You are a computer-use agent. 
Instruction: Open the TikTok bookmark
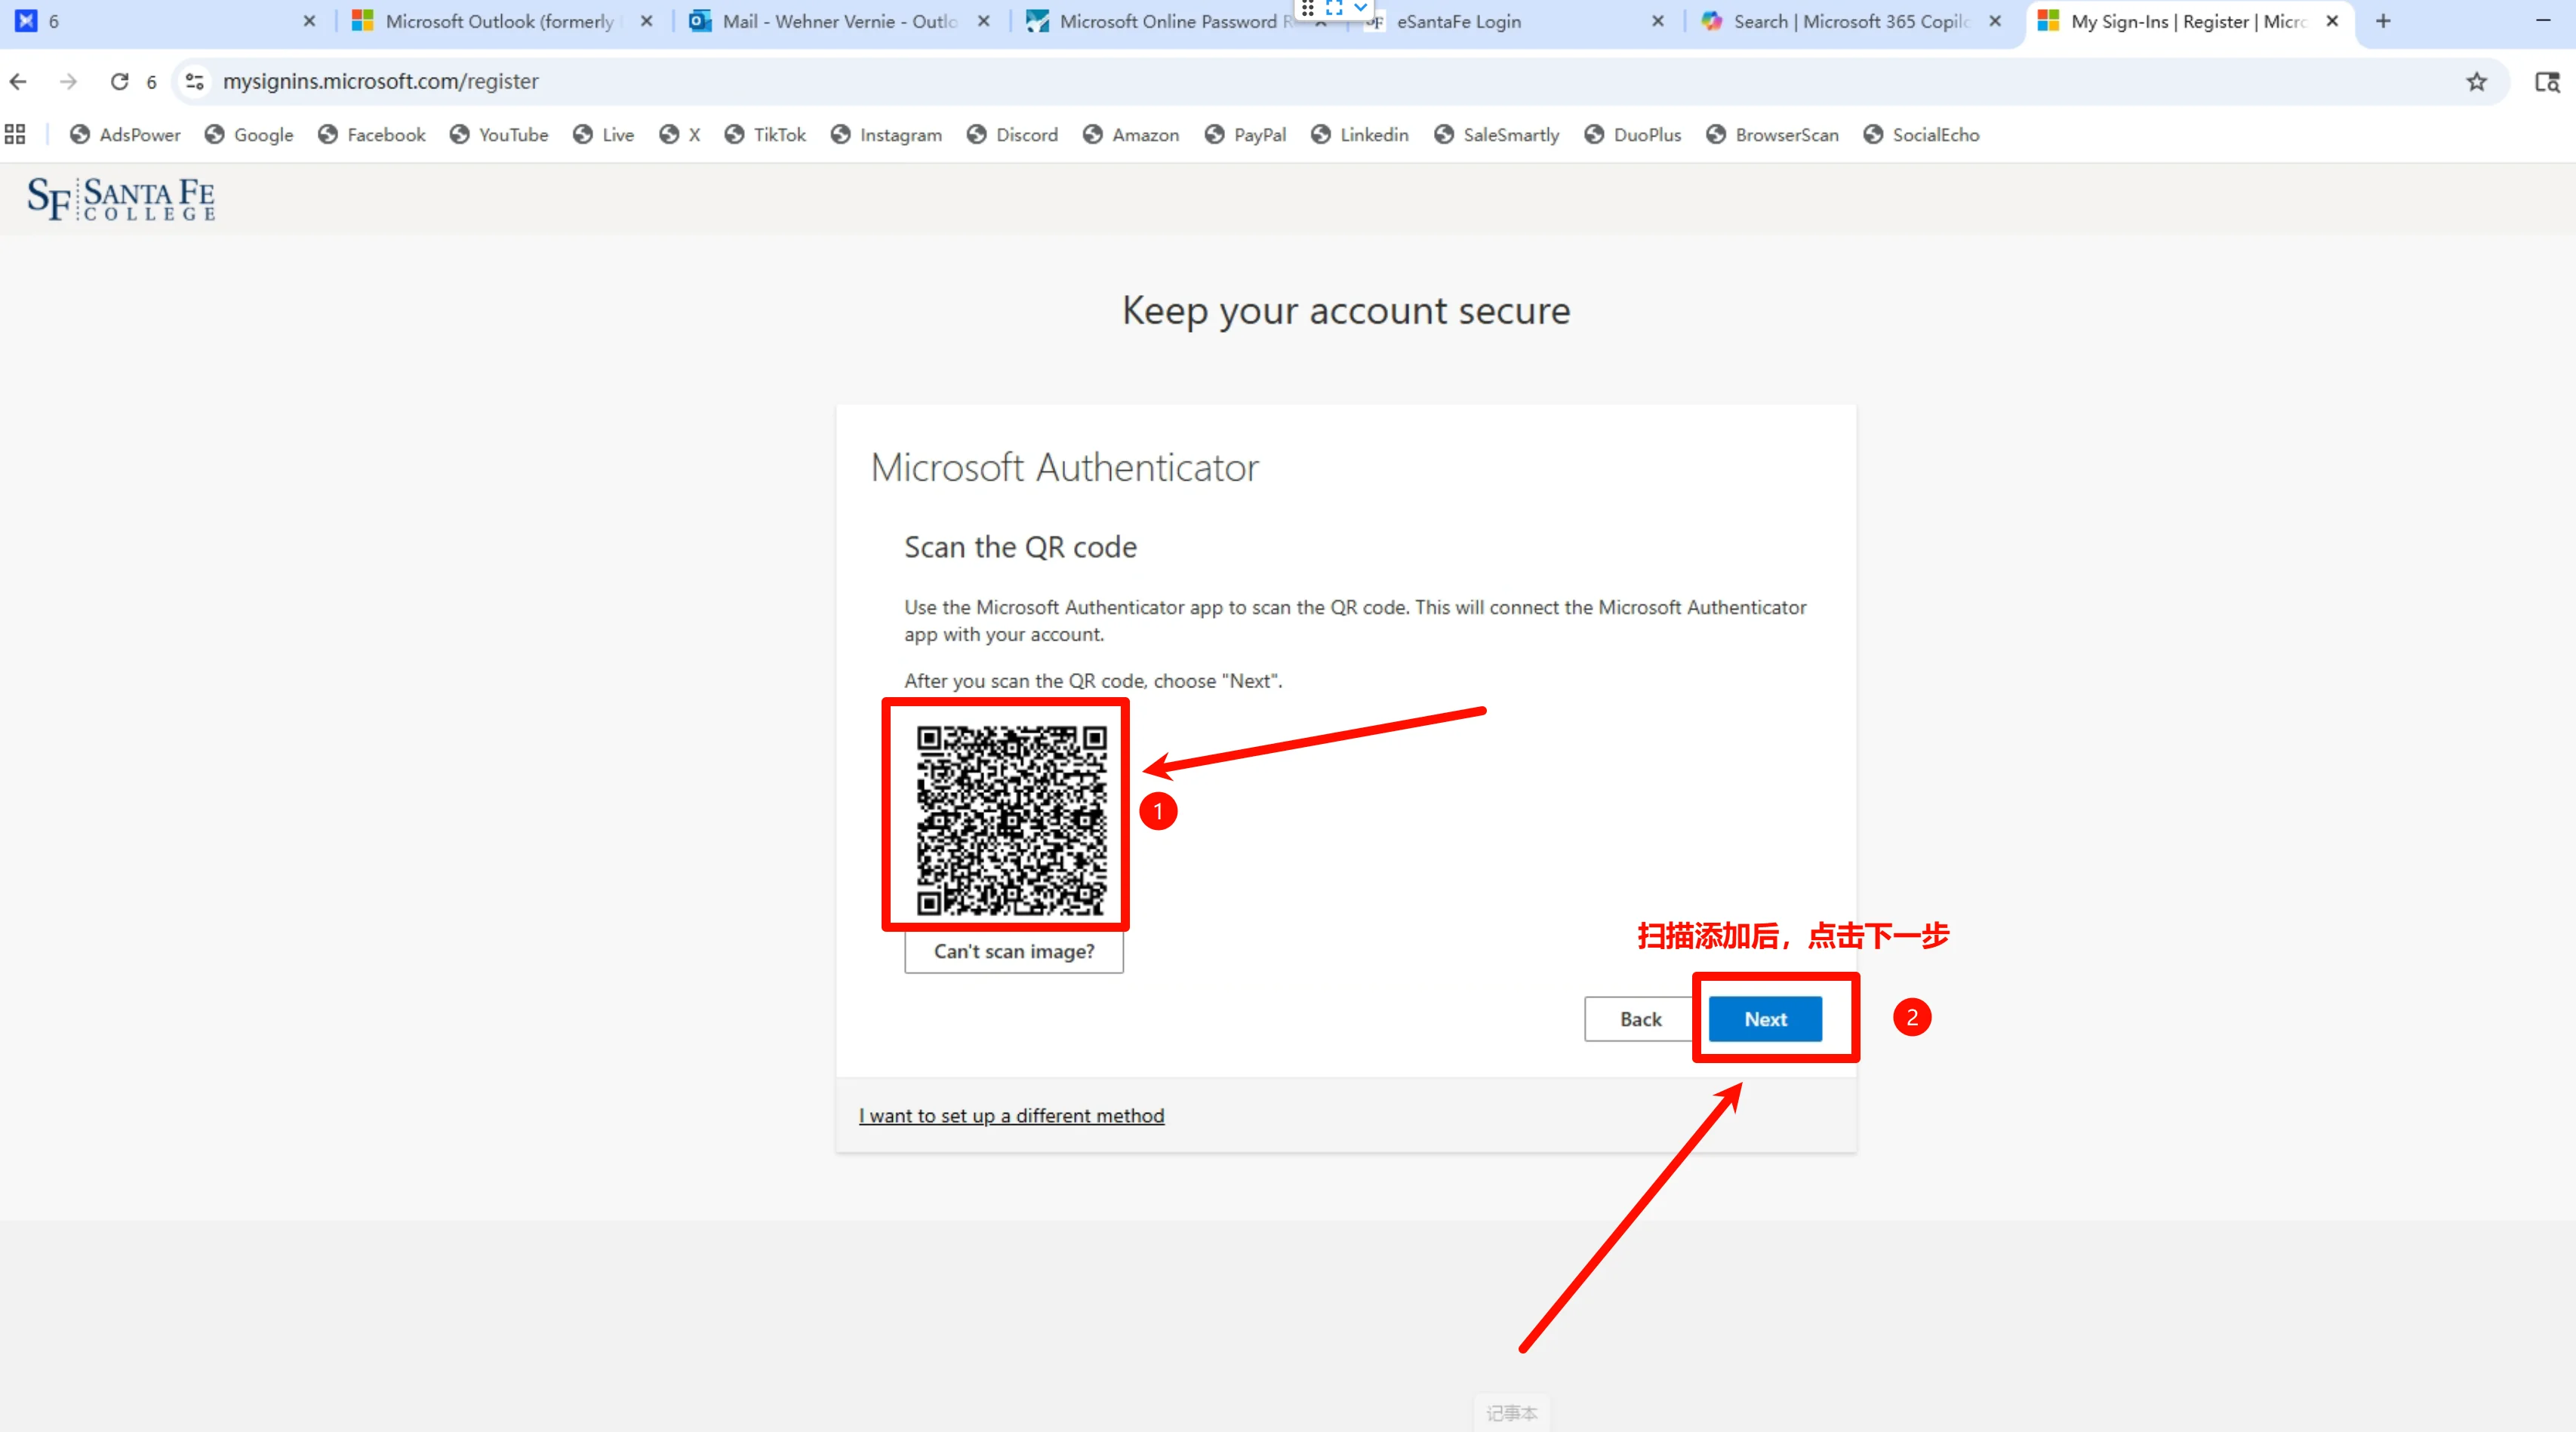coord(765,134)
